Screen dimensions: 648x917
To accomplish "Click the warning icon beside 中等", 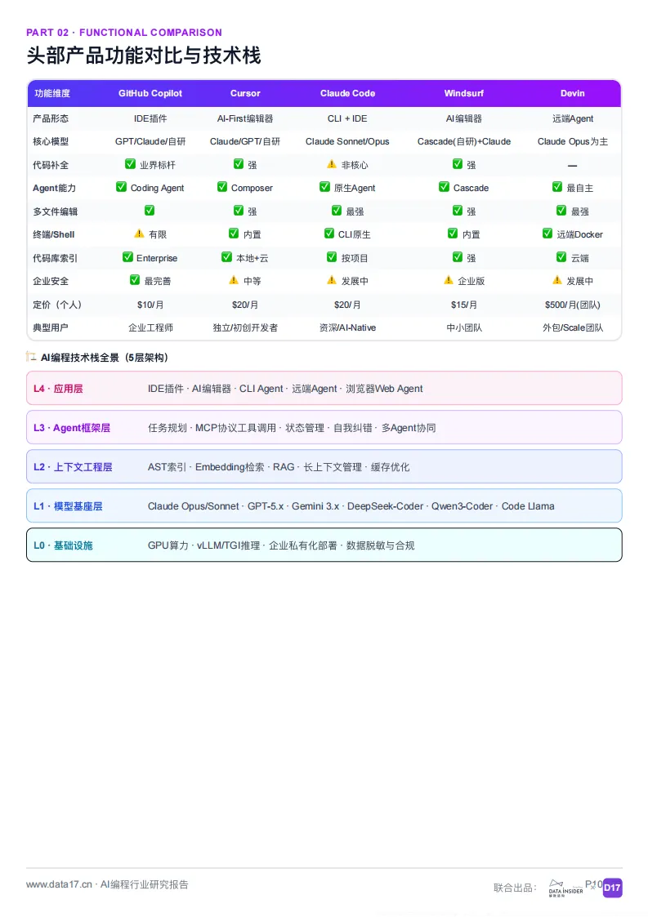I will click(234, 280).
